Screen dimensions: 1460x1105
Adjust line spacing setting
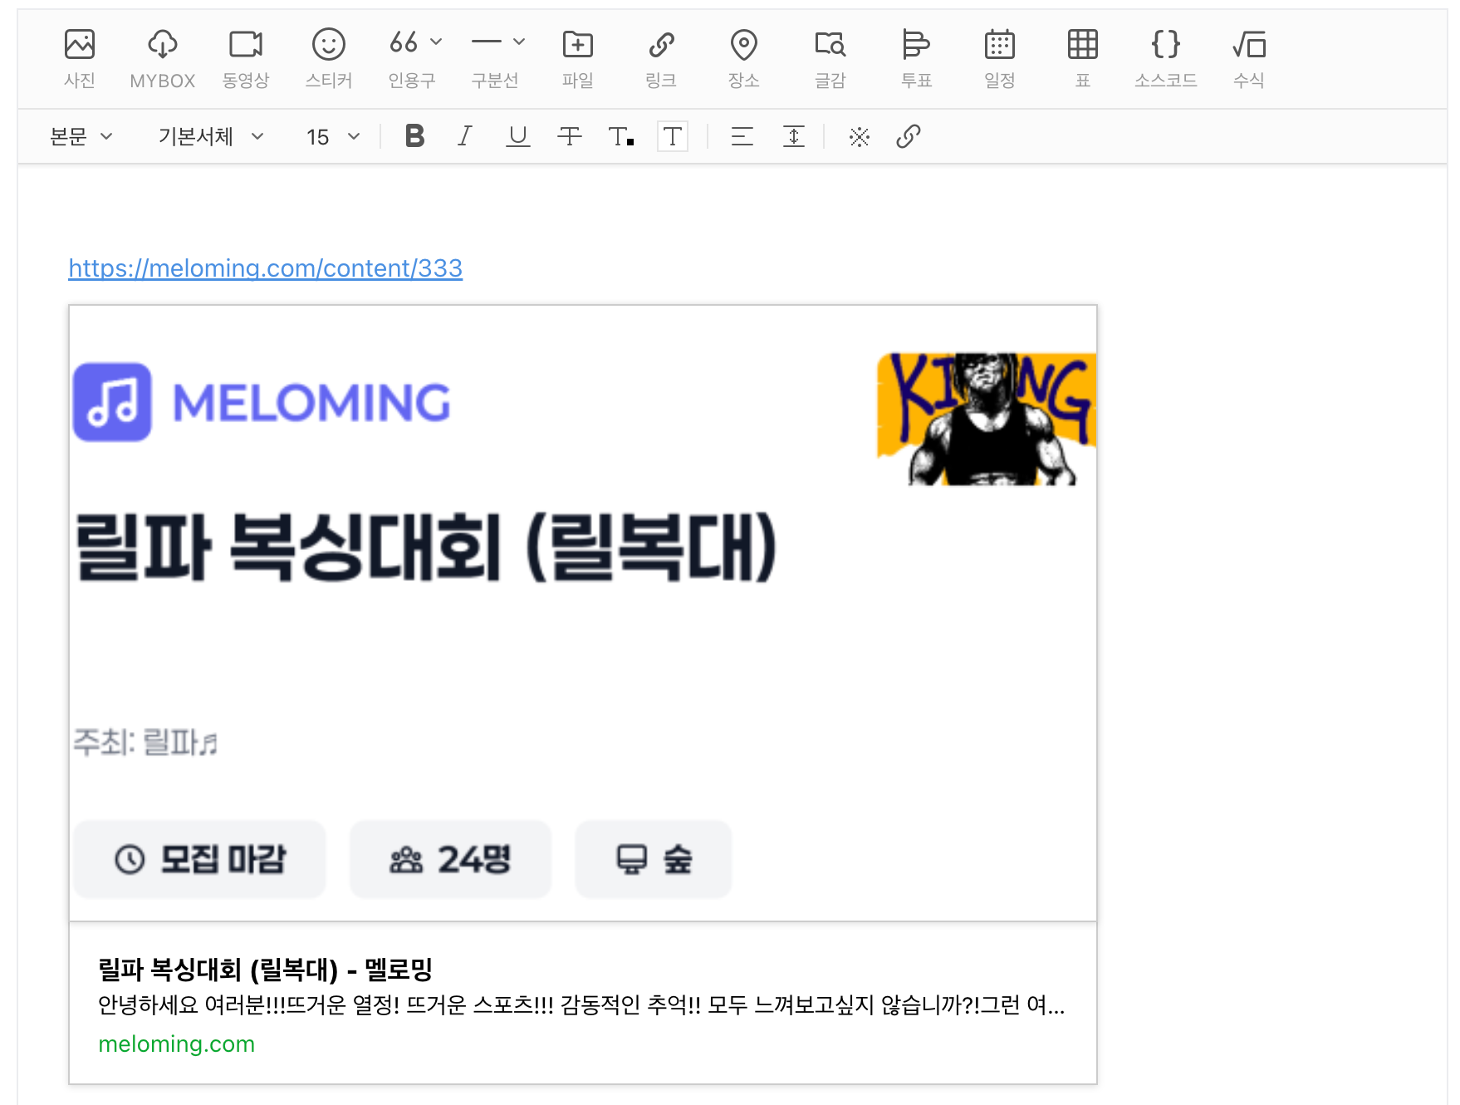tap(794, 136)
